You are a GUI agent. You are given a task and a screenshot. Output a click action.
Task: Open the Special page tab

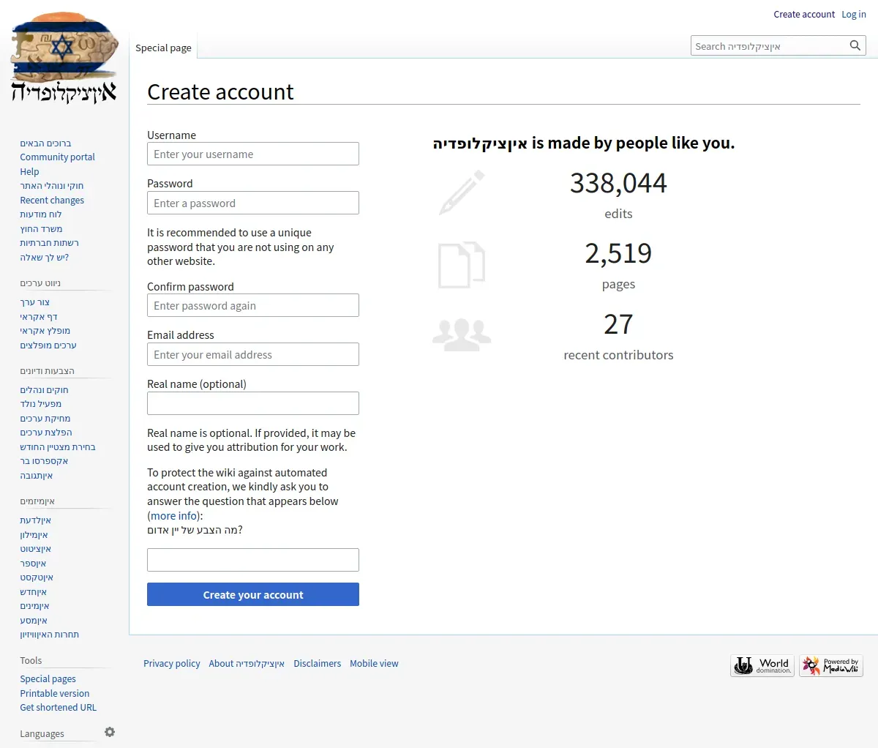[163, 48]
